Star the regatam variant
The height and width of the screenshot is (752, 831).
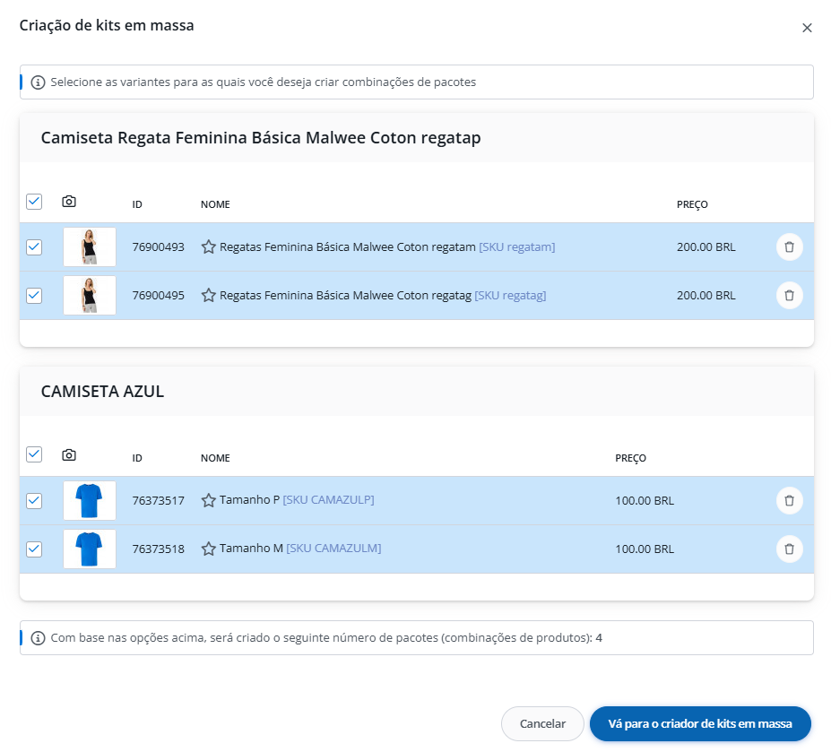coord(209,247)
